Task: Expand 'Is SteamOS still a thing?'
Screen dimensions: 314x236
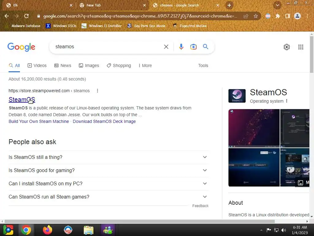Action: (109, 157)
